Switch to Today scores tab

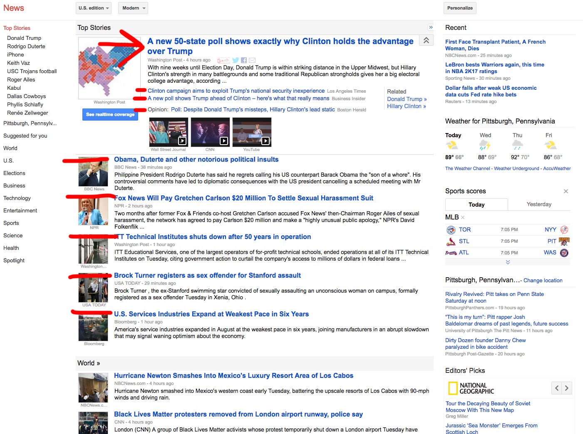click(476, 205)
